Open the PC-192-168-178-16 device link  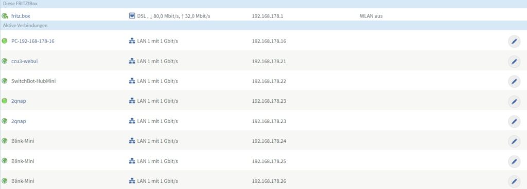[32, 41]
